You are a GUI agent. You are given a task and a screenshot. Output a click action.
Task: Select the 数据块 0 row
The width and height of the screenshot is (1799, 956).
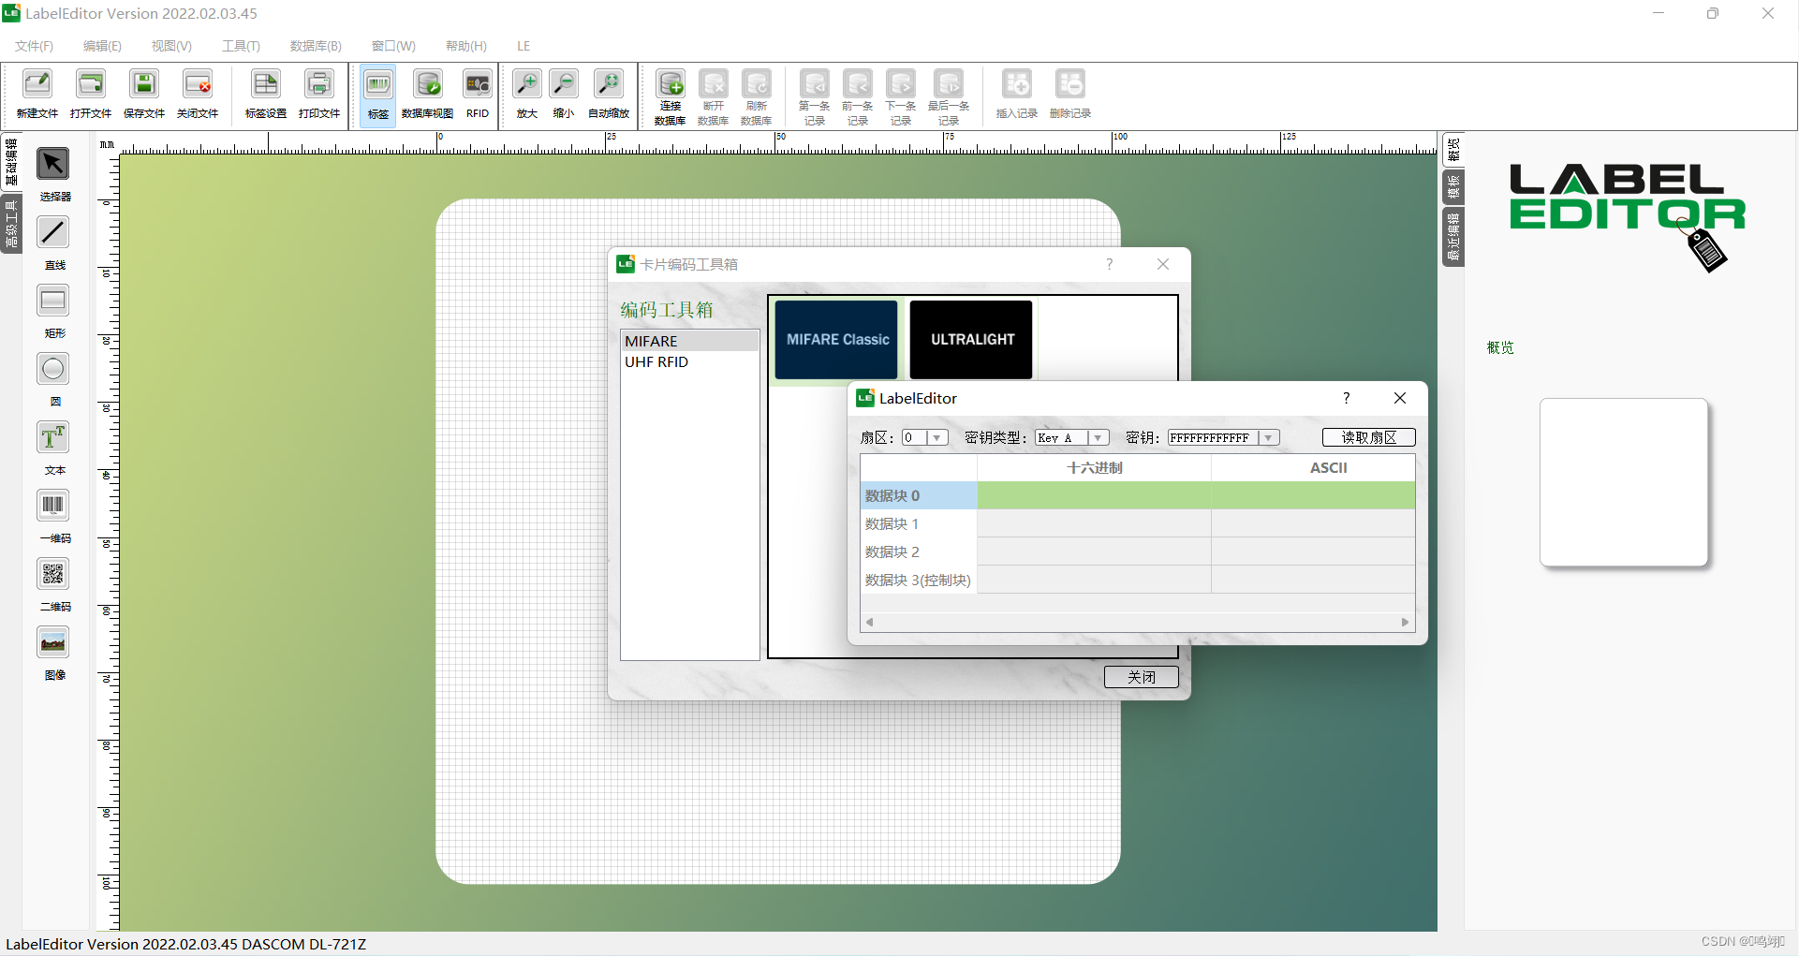[1137, 495]
